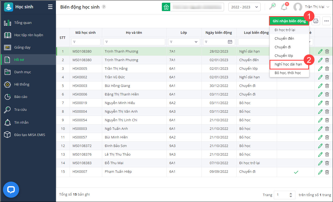This screenshot has width=333, height=202.
Task: Choose Chuyển lớp from the dropdown menu
Action: [x=284, y=56]
